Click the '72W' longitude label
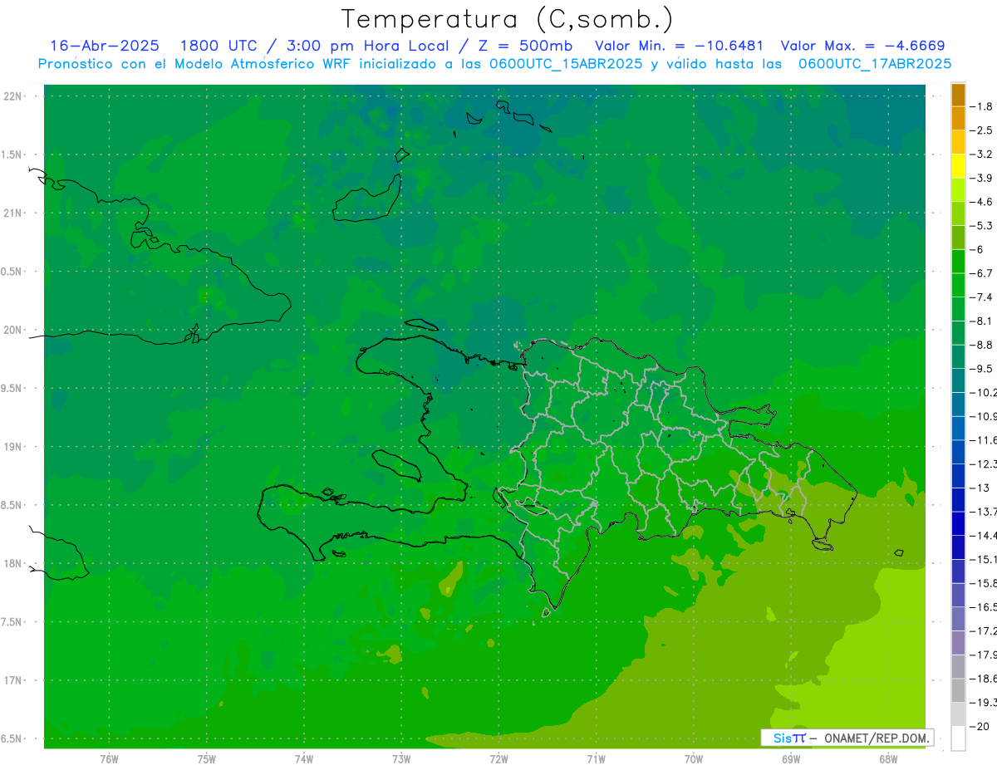 (x=498, y=758)
